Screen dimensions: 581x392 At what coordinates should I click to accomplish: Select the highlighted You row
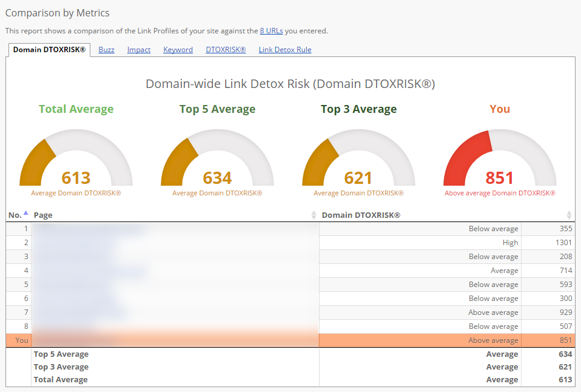[290, 340]
